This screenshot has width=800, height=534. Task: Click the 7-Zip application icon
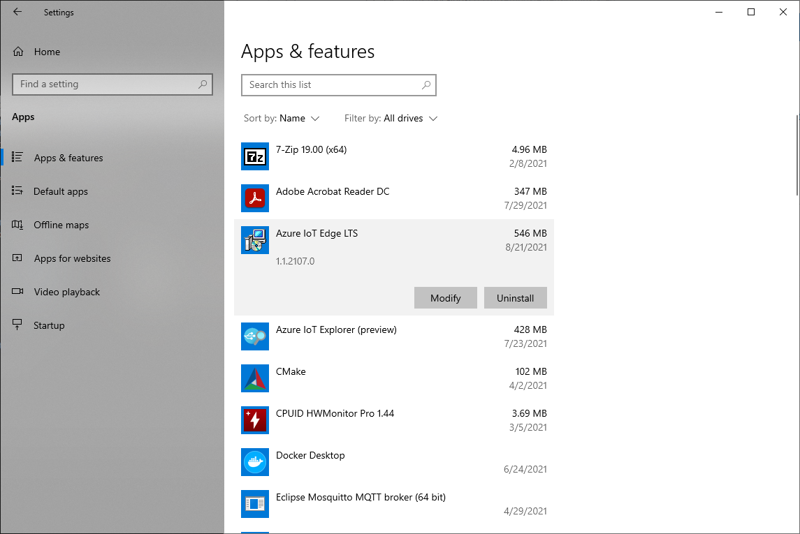[x=255, y=156]
